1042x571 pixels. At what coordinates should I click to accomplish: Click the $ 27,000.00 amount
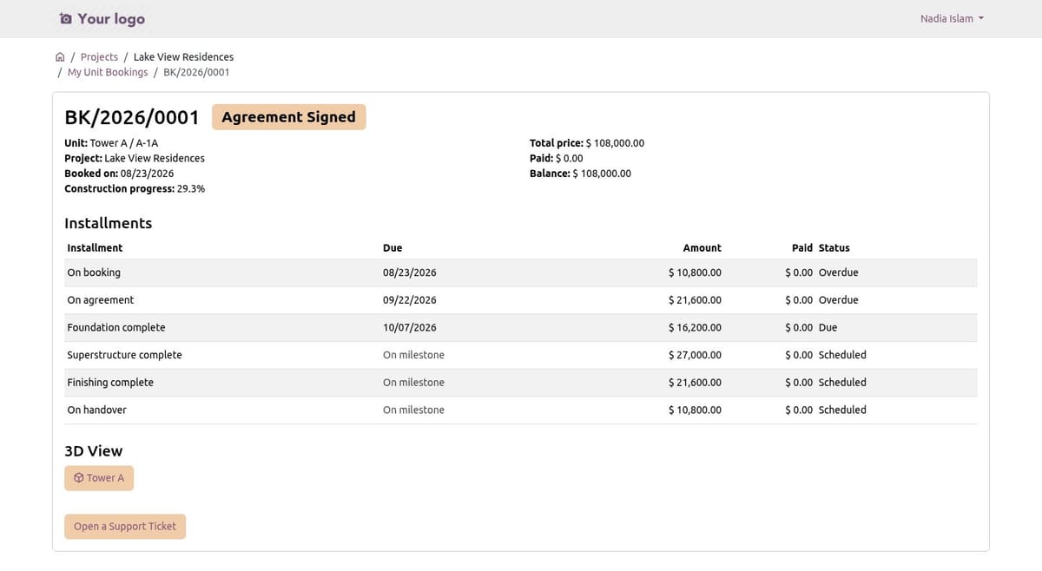(x=695, y=355)
